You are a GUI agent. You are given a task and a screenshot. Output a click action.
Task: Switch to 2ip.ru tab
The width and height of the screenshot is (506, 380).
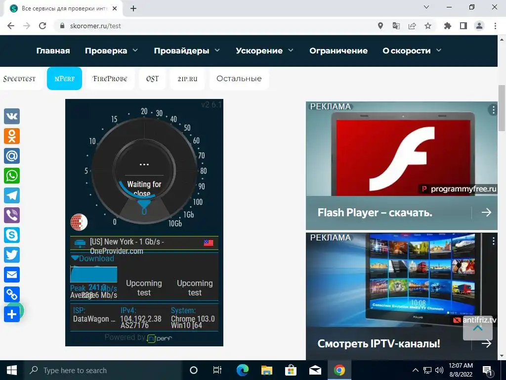(x=187, y=79)
